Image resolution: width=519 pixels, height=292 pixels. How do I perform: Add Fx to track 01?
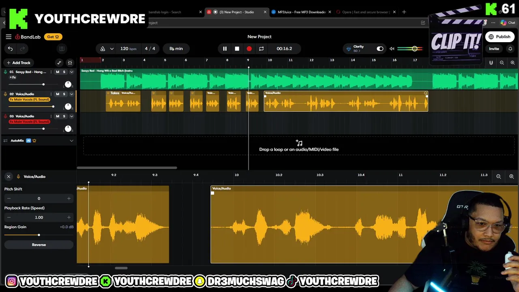[13, 77]
